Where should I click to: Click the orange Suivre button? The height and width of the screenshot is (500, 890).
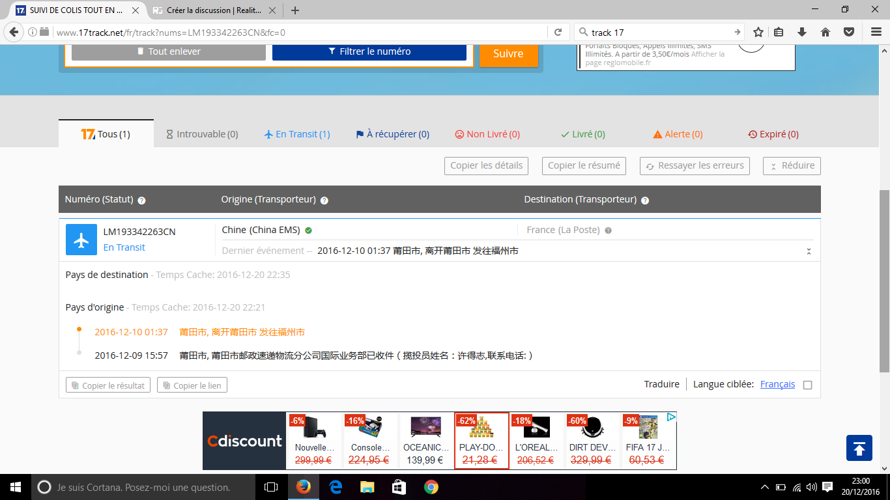(x=508, y=55)
